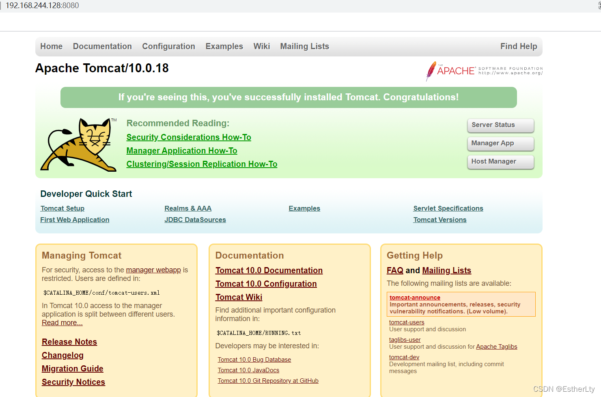
Task: Follow the Tomcat Setup link
Action: point(62,208)
